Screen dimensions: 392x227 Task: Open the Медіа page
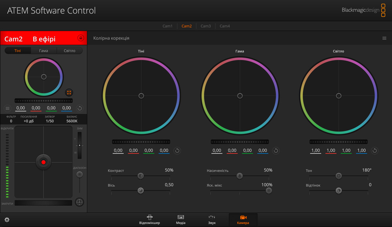click(181, 220)
